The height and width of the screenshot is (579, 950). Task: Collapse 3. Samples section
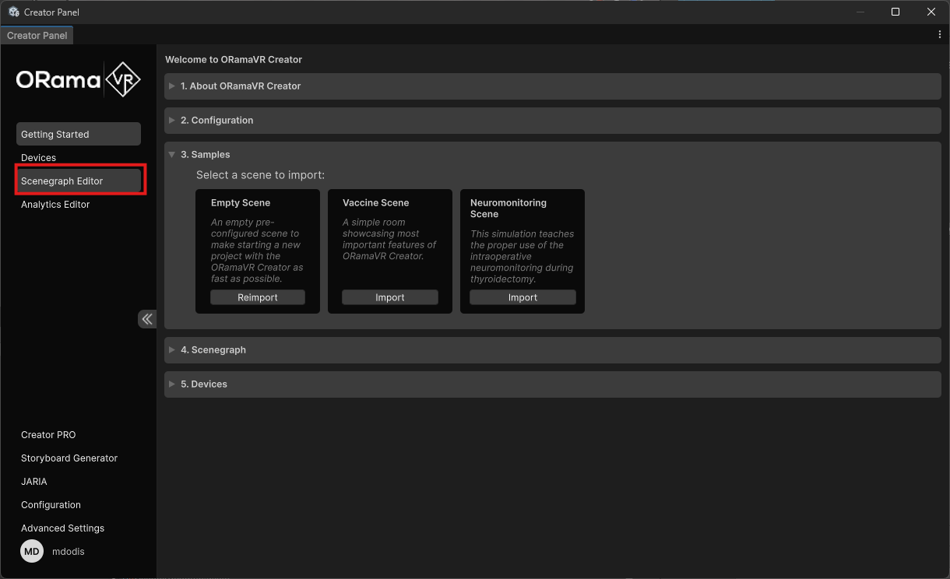(x=553, y=155)
